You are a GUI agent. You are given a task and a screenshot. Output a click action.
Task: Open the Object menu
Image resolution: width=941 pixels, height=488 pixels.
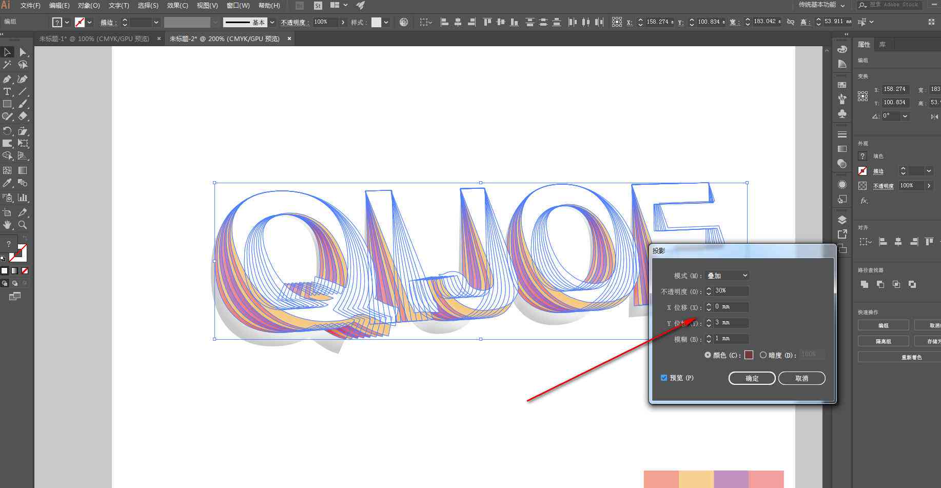[x=89, y=5]
